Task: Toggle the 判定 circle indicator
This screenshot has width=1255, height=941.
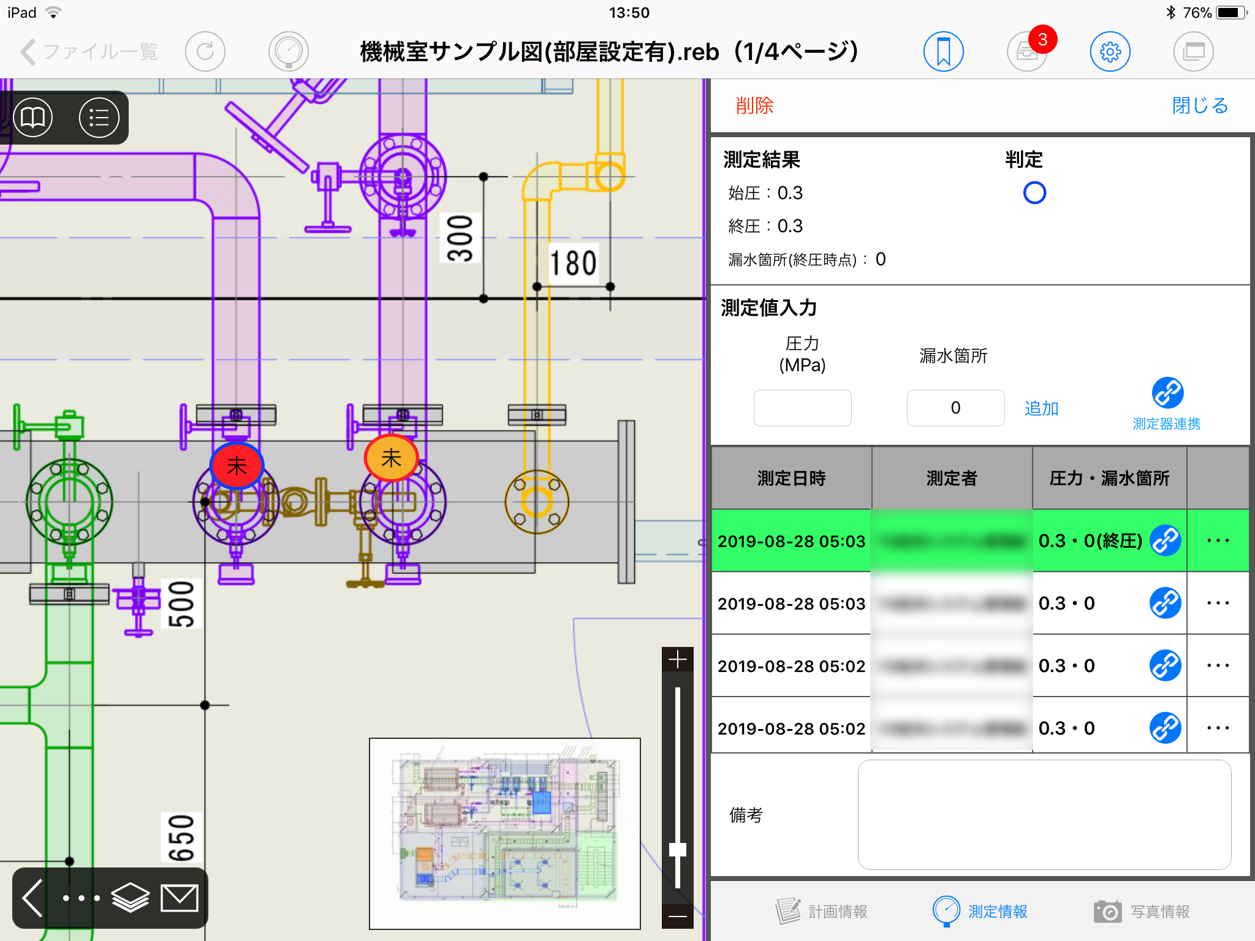Action: (x=1034, y=193)
